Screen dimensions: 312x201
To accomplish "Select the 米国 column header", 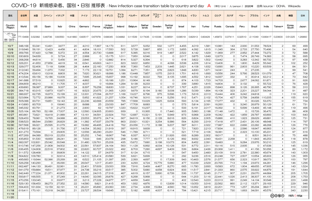I will click(x=36, y=16).
